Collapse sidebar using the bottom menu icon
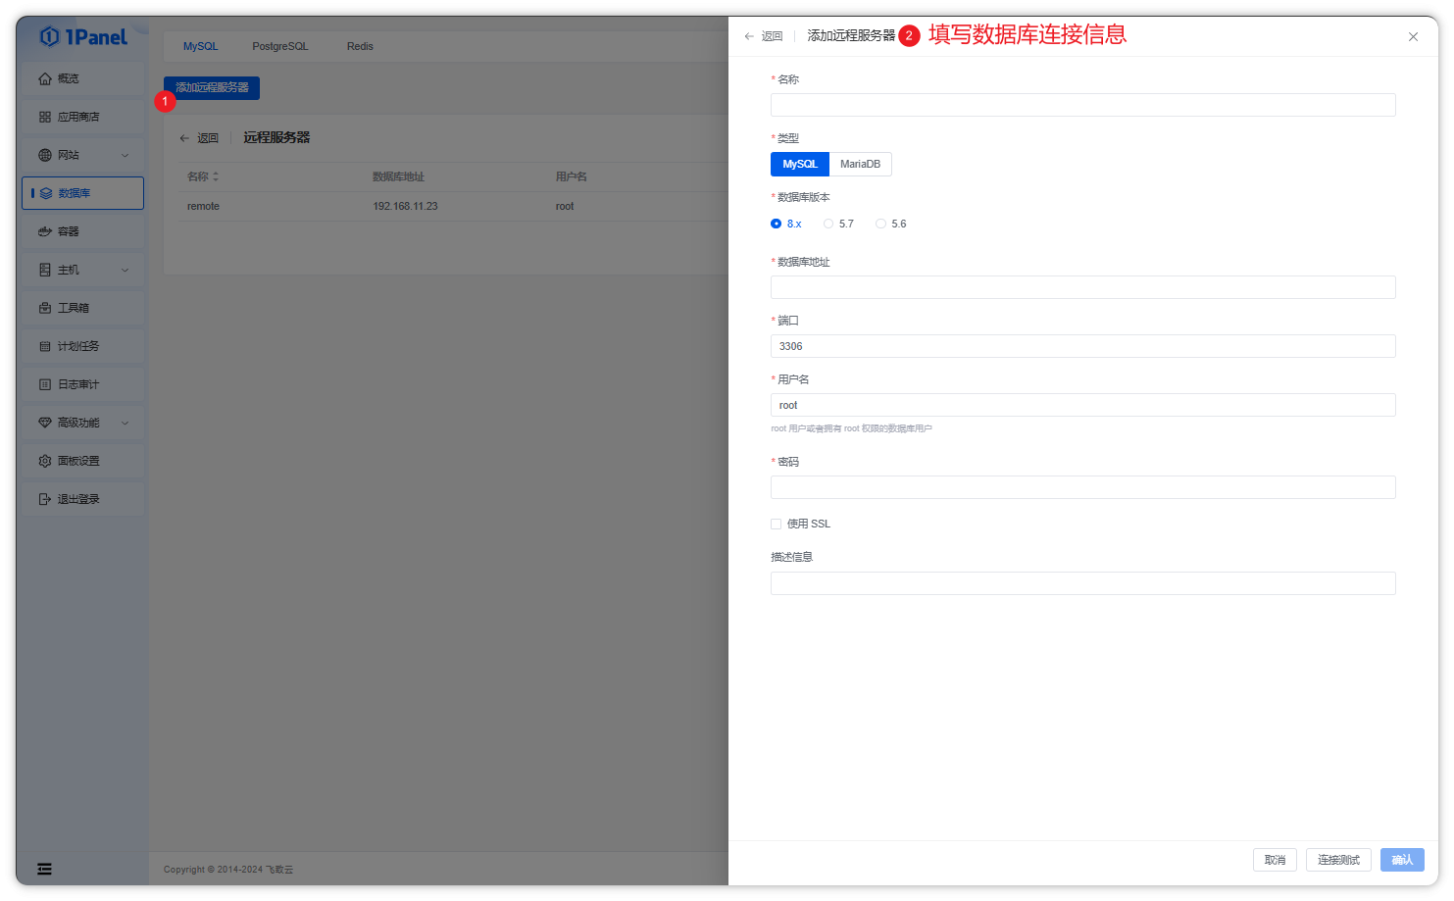The height and width of the screenshot is (901, 1454). click(x=44, y=869)
